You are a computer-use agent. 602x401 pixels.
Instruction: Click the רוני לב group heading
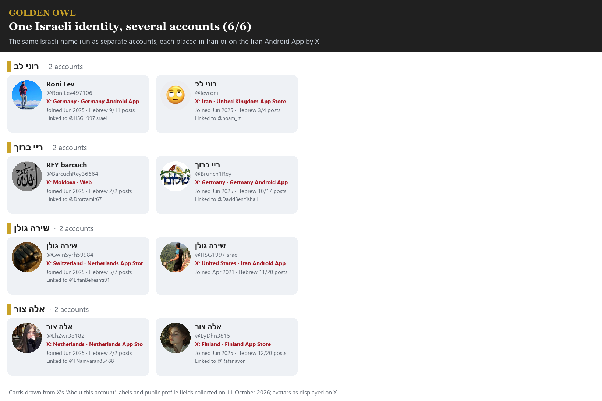point(26,67)
